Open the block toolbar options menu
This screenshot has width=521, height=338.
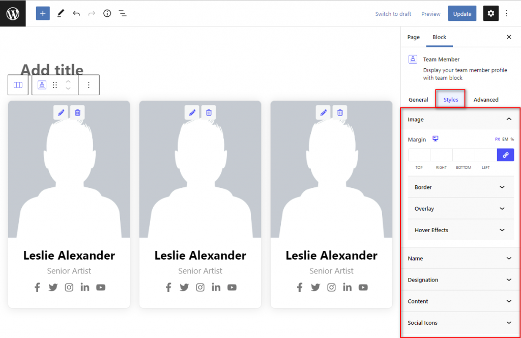89,85
